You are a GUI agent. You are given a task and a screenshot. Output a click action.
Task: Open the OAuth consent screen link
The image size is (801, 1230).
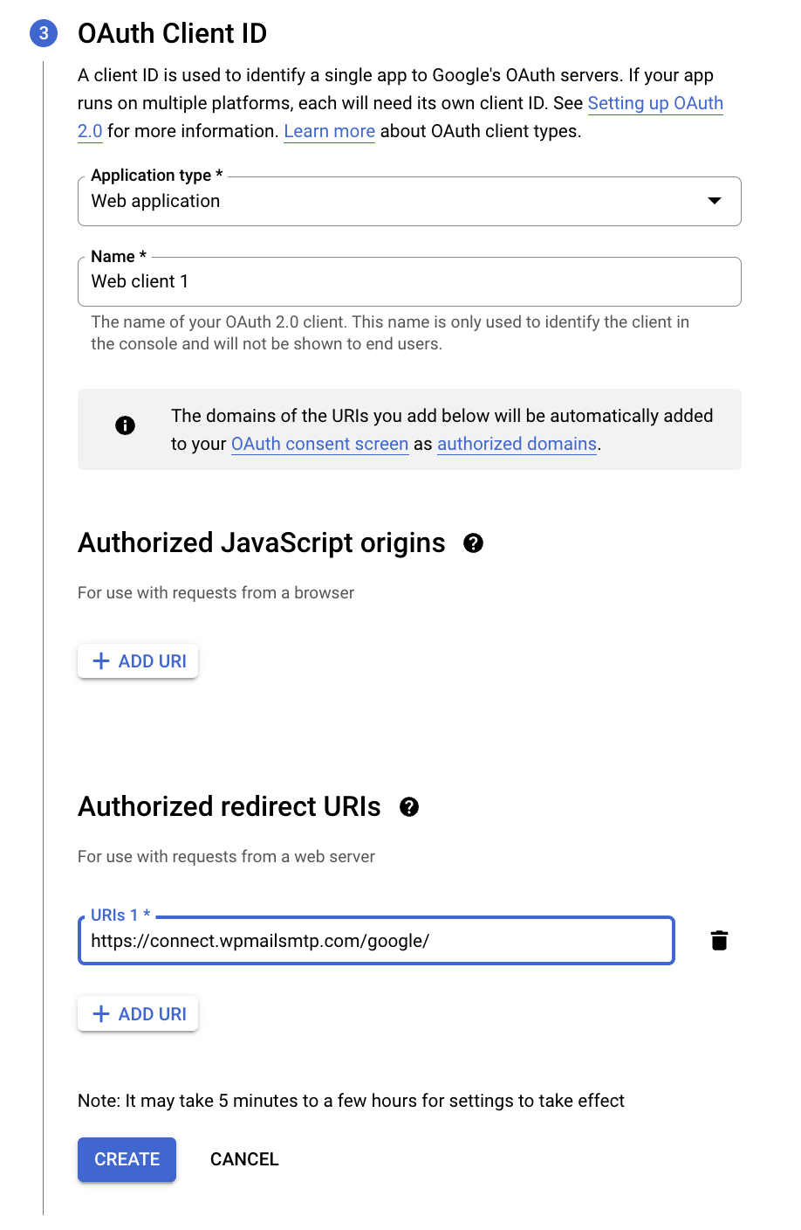tap(319, 444)
